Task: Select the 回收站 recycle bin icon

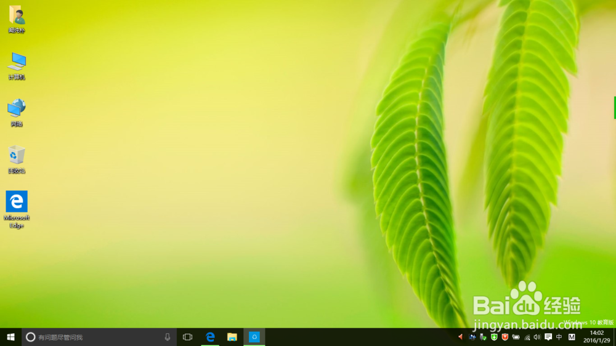Action: point(17,159)
